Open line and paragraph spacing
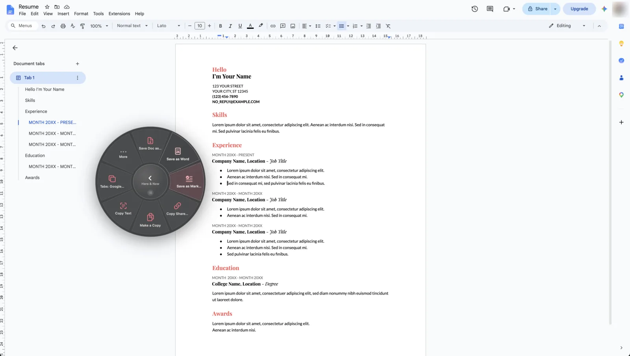630x356 pixels. tap(318, 26)
